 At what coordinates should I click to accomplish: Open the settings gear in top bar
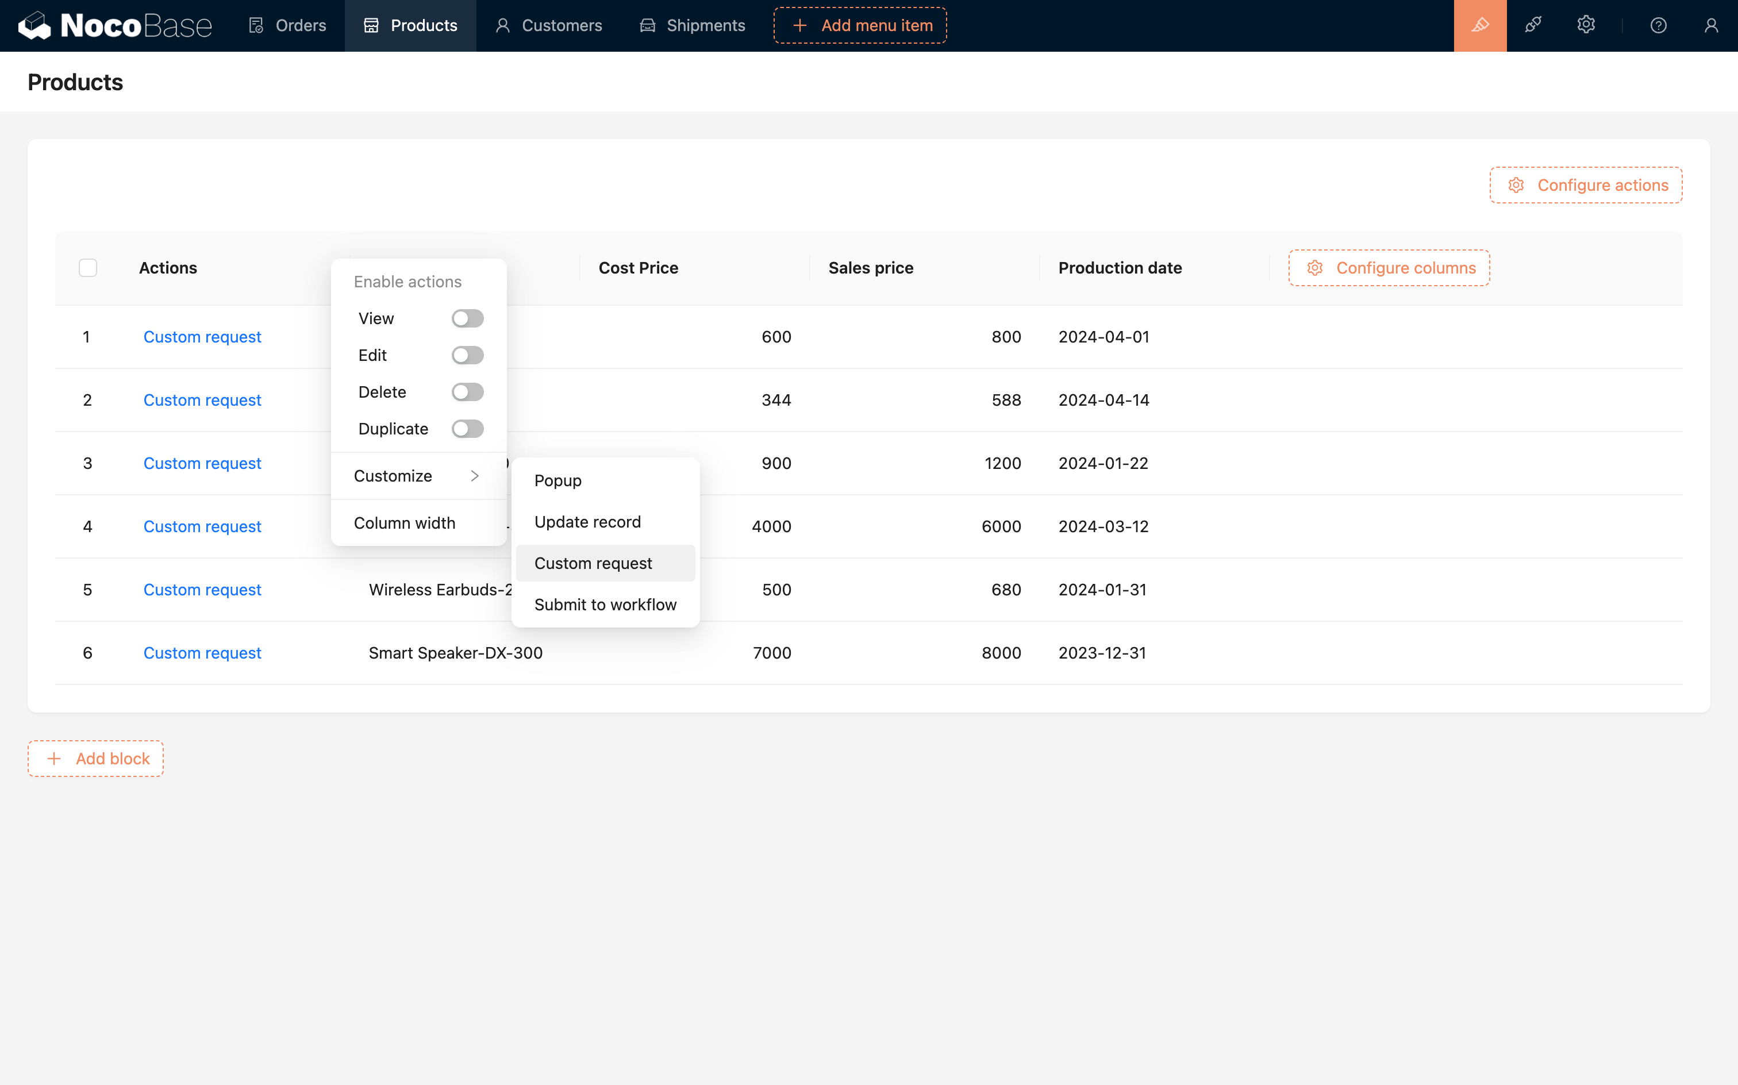coord(1586,26)
